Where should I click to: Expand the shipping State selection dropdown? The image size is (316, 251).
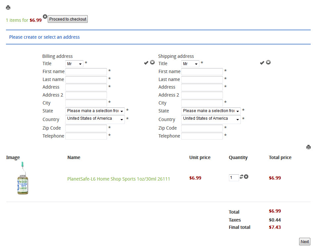pos(211,111)
